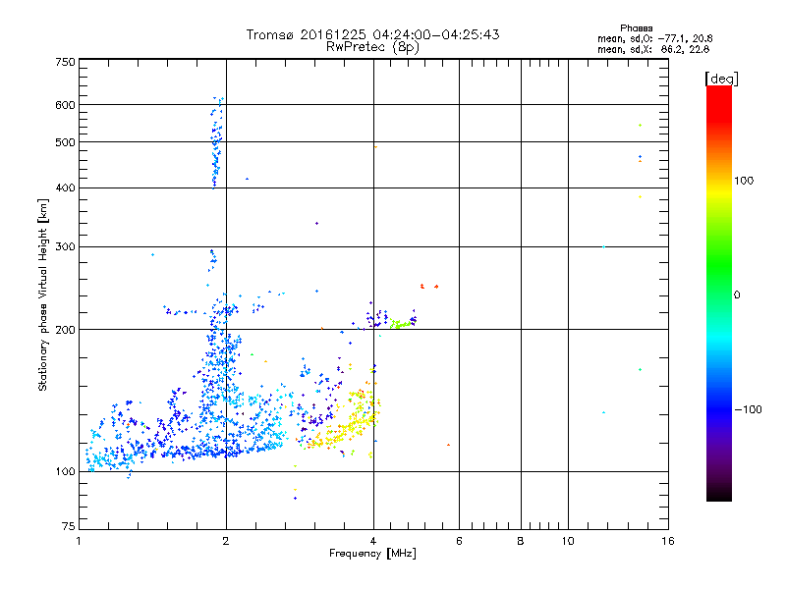
Task: Click the y-axis tick label "300"
Action: coord(65,246)
